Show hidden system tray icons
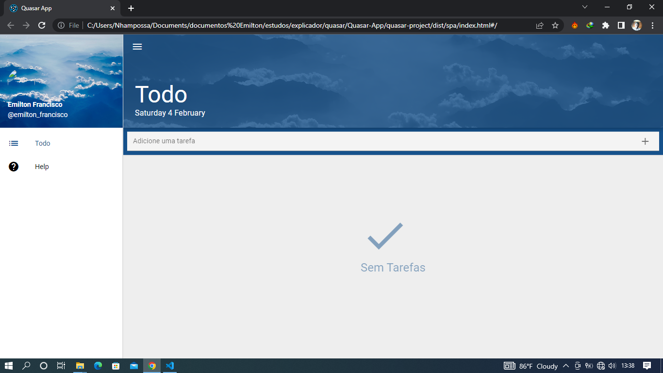Screen dimensions: 663x373 [565, 366]
